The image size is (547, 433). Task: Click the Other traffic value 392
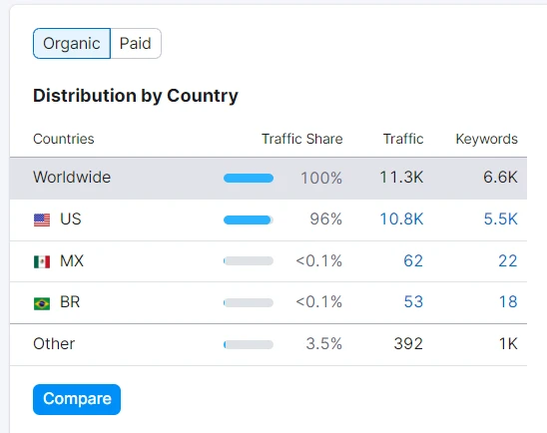click(x=408, y=344)
